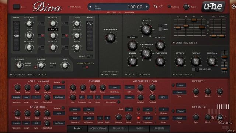Open voice Mode dropdown showing poly

tap(75, 109)
